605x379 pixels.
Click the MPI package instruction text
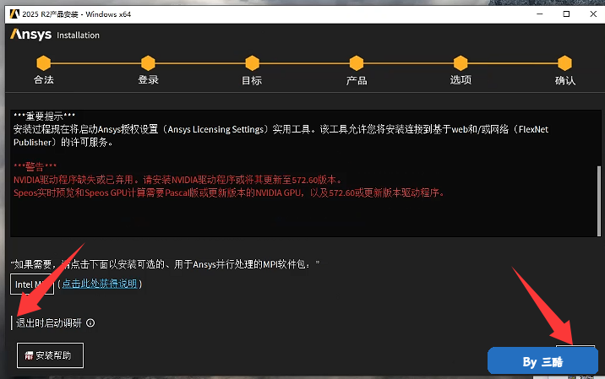[165, 264]
